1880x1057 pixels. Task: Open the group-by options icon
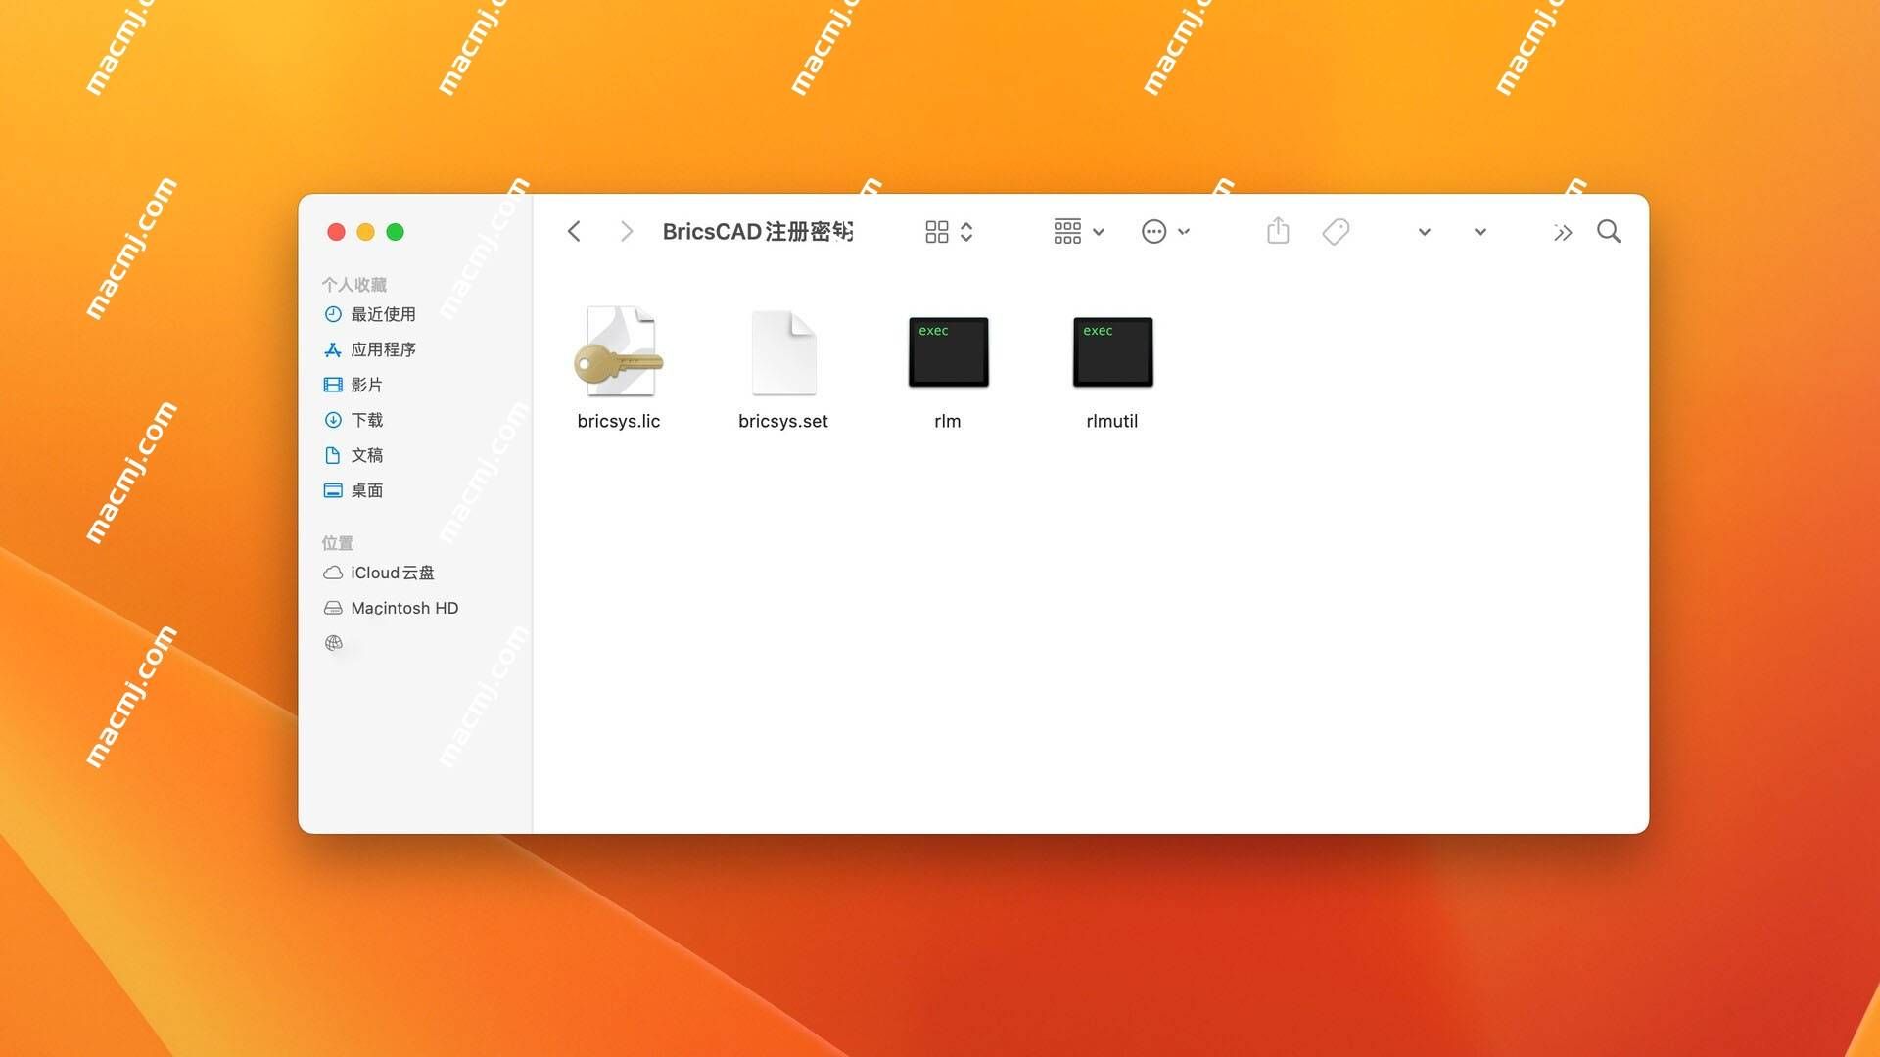click(x=1067, y=232)
